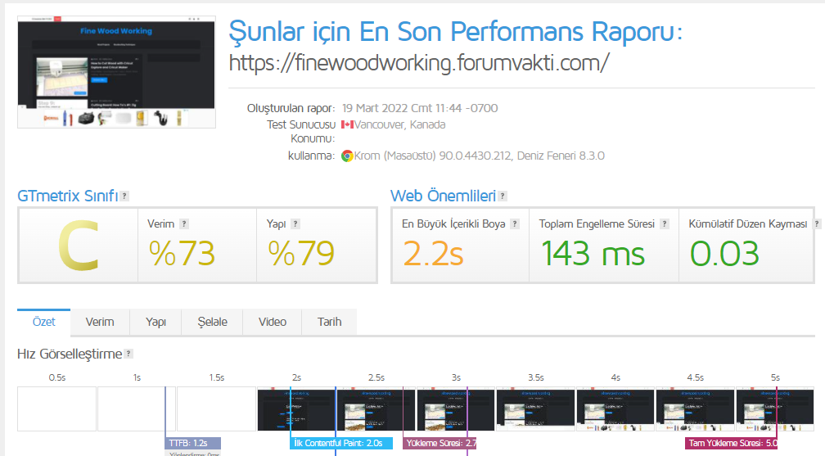Click the İlk Contentful Paint 2.0s marker
This screenshot has height=456, width=825.
pos(341,444)
